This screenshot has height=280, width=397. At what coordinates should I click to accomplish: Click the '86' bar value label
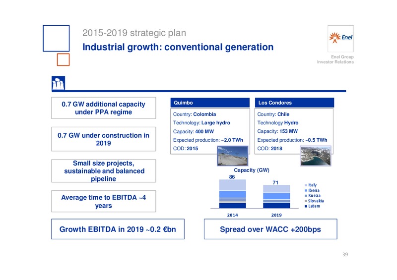pyautogui.click(x=232, y=177)
